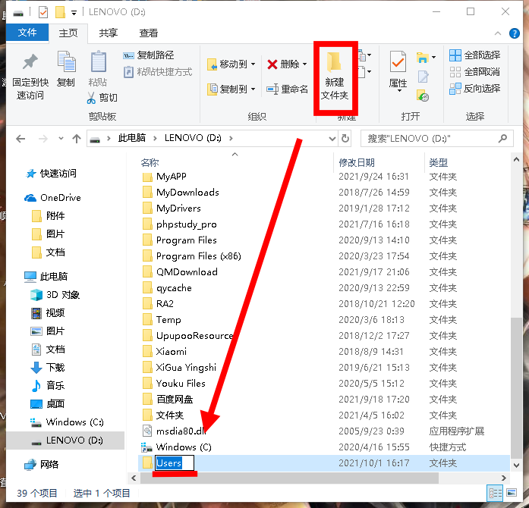
Task: Open the recent locations dropdown arrow
Action: tap(61, 138)
